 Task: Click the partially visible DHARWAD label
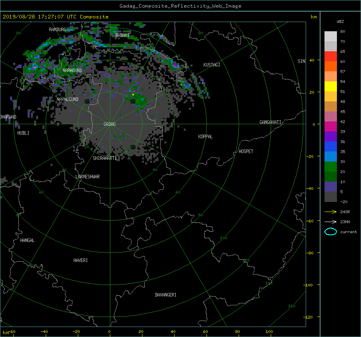tap(8, 117)
